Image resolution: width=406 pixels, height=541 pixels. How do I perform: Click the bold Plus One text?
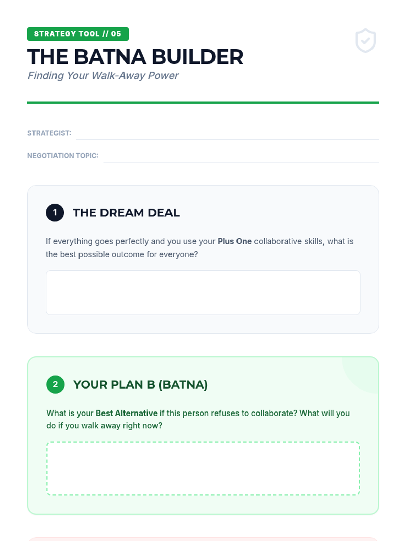point(234,241)
